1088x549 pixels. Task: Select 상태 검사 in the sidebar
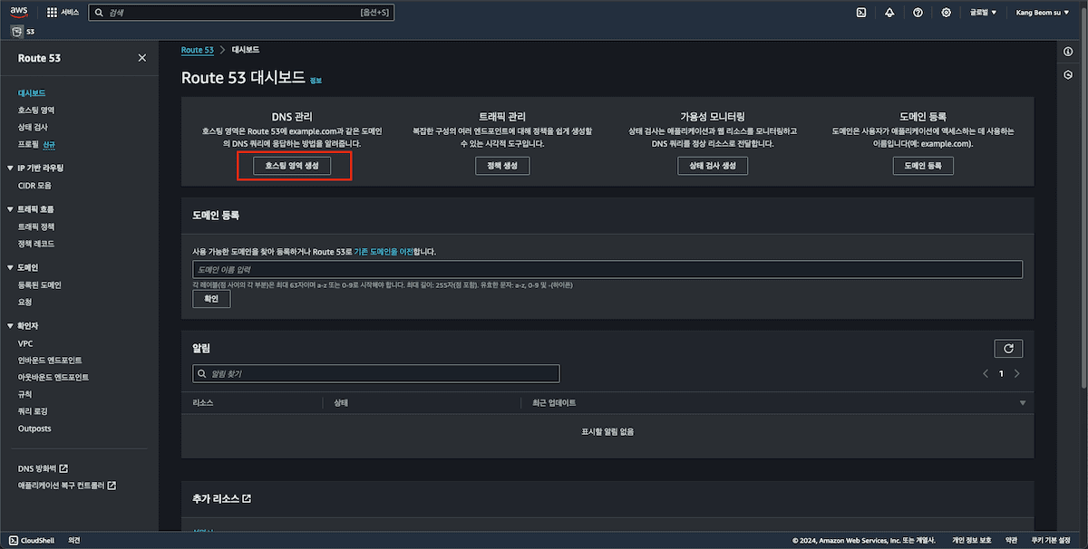pyautogui.click(x=33, y=127)
